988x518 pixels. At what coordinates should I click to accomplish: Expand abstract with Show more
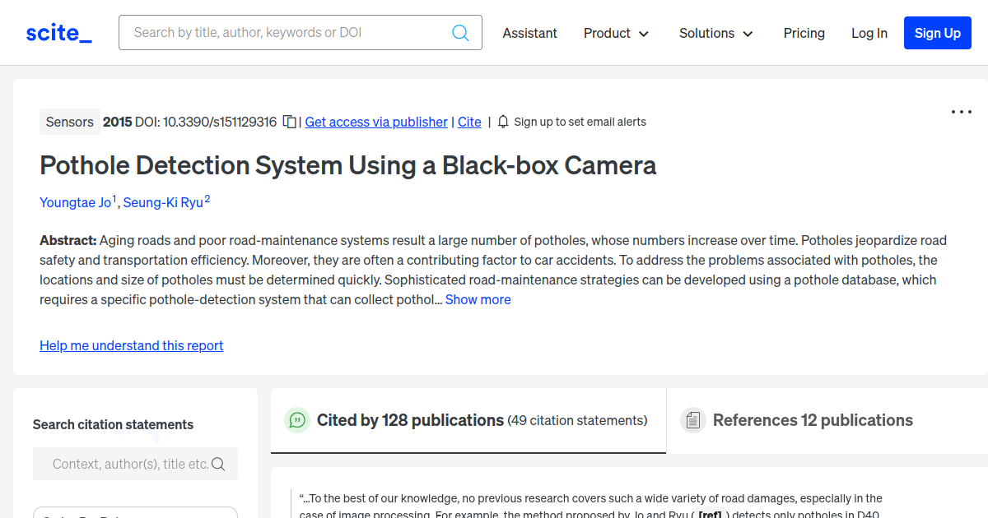[x=478, y=299]
